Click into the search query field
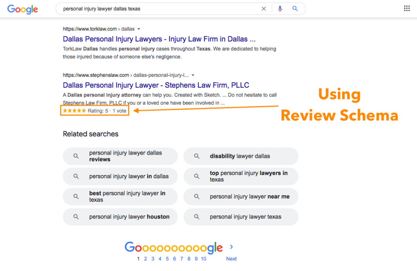Image resolution: width=417 pixels, height=271 pixels. (160, 9)
